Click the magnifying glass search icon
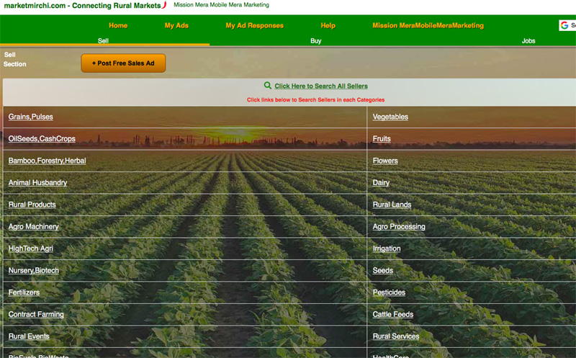The width and height of the screenshot is (576, 358). point(268,86)
